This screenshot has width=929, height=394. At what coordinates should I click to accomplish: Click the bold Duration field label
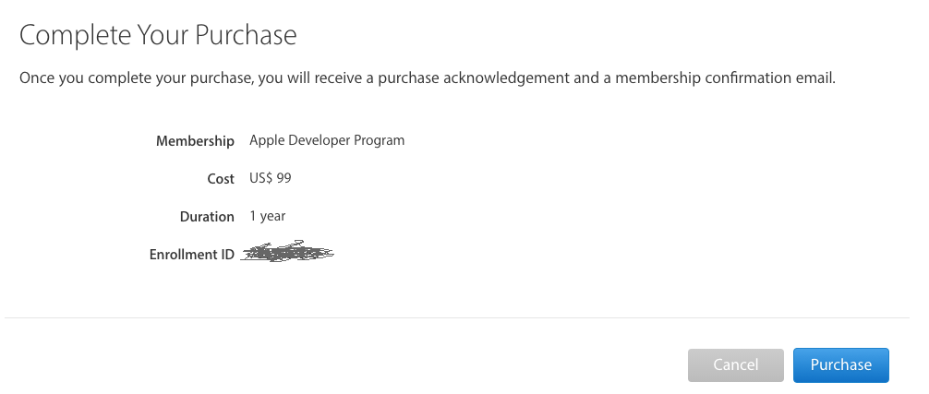coord(207,217)
